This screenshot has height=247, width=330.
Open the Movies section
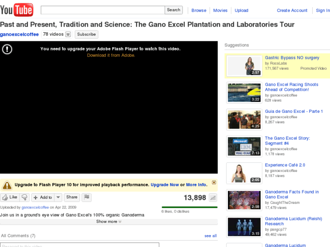pyautogui.click(x=220, y=10)
